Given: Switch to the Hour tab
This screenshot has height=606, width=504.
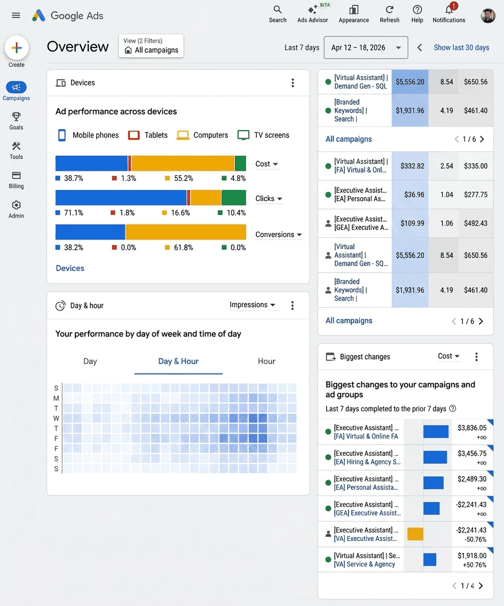Looking at the screenshot, I should pyautogui.click(x=266, y=361).
